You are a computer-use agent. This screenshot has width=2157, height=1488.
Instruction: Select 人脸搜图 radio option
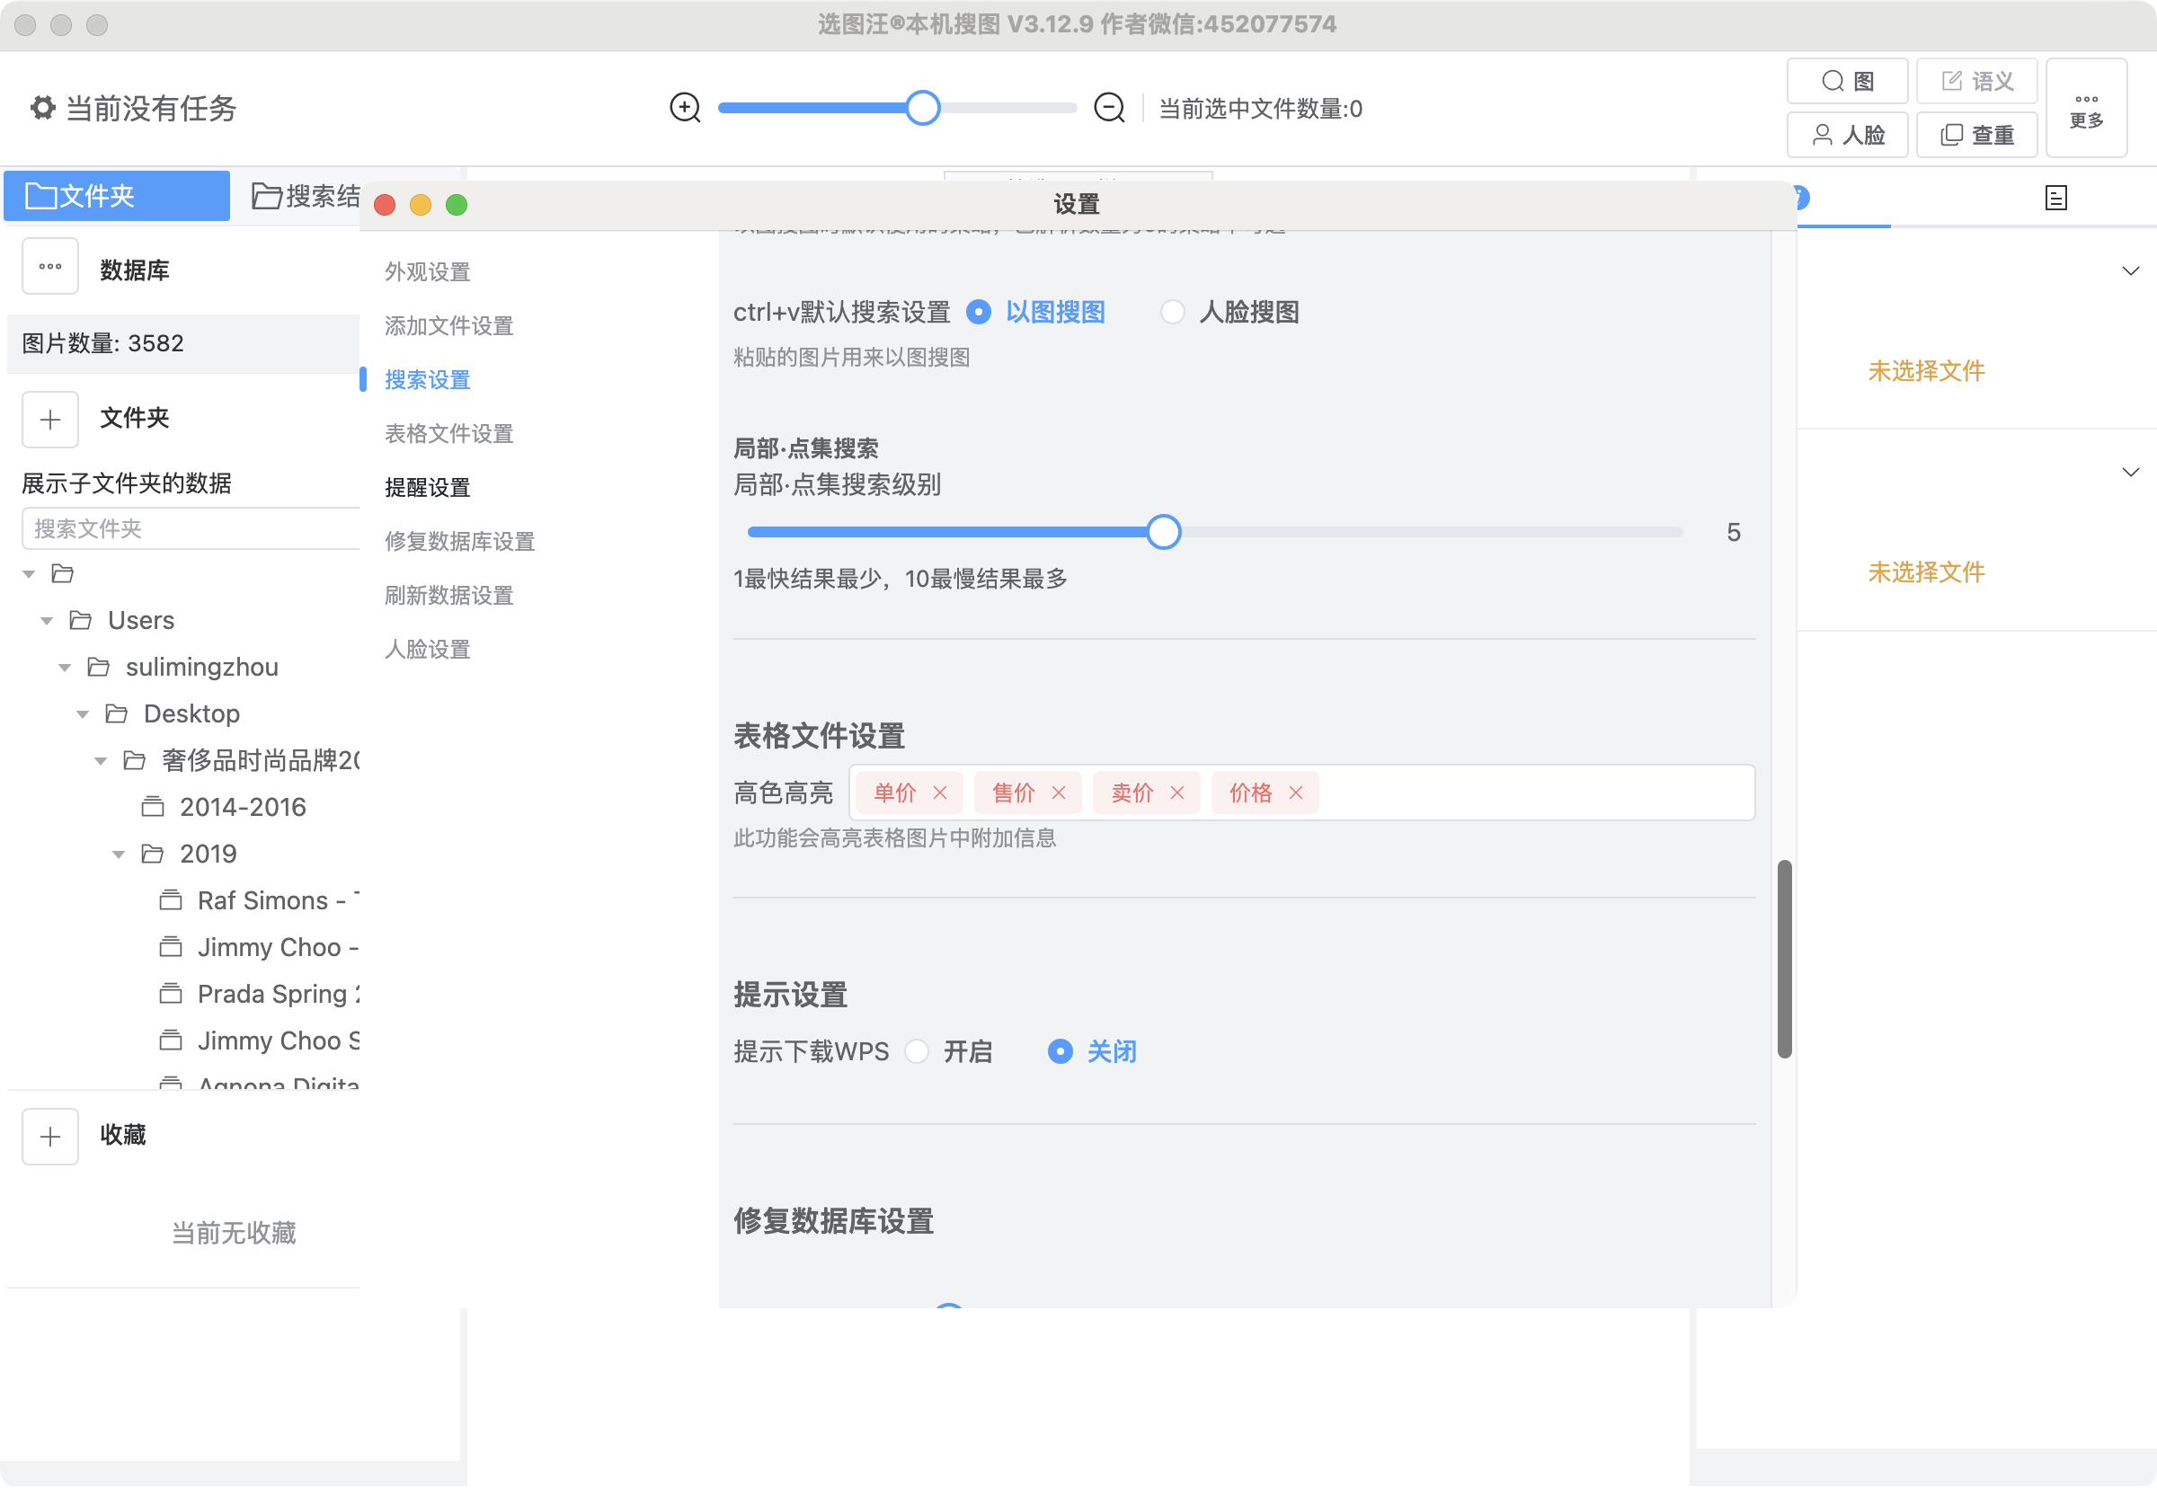tap(1172, 313)
